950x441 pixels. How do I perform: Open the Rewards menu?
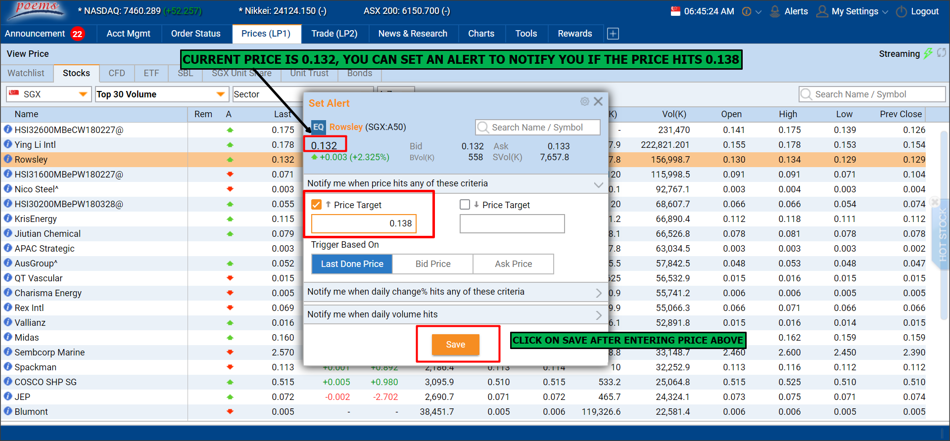tap(575, 34)
